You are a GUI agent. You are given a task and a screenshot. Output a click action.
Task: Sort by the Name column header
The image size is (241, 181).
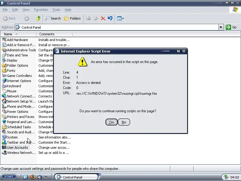18,34
